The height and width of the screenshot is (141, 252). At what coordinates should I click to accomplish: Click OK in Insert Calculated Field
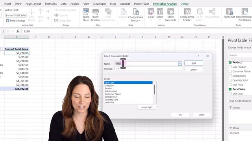pyautogui.click(x=180, y=115)
